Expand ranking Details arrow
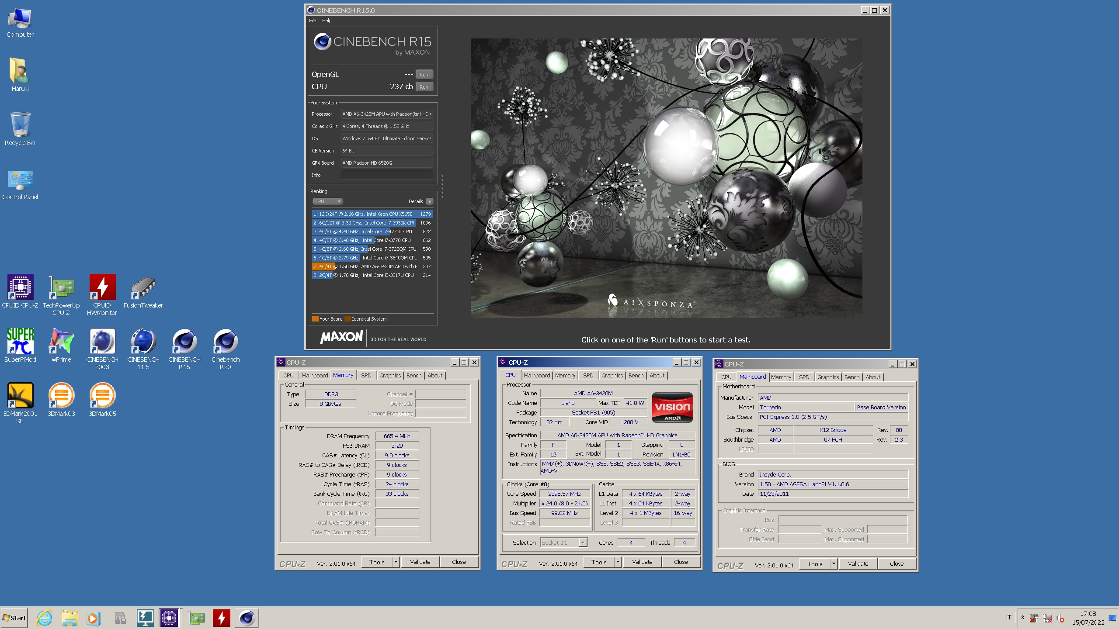Screen dimensions: 1119x629 [429, 201]
